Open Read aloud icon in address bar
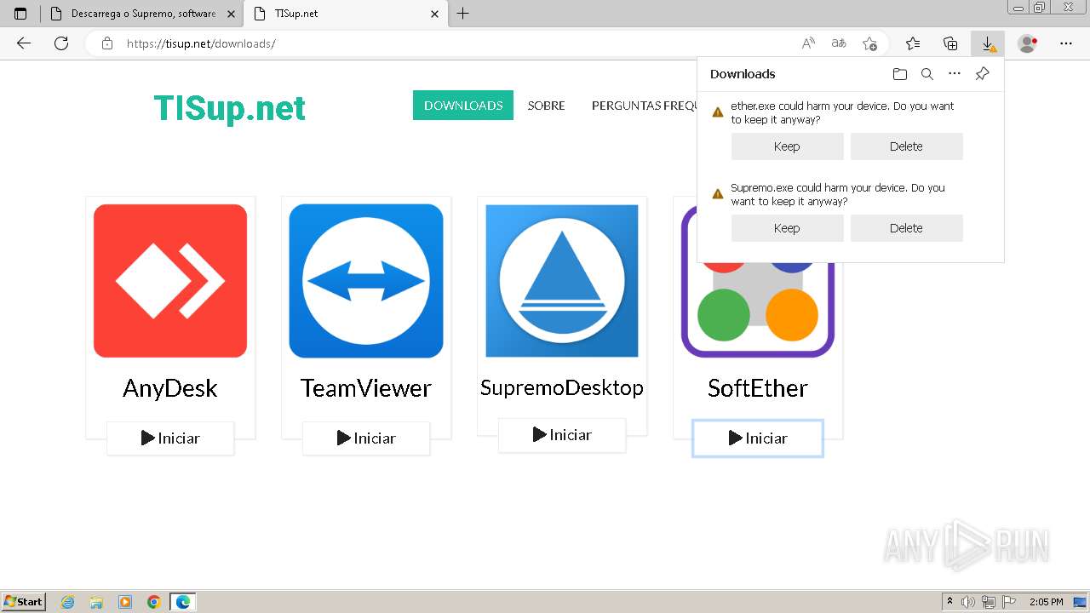 click(x=808, y=43)
